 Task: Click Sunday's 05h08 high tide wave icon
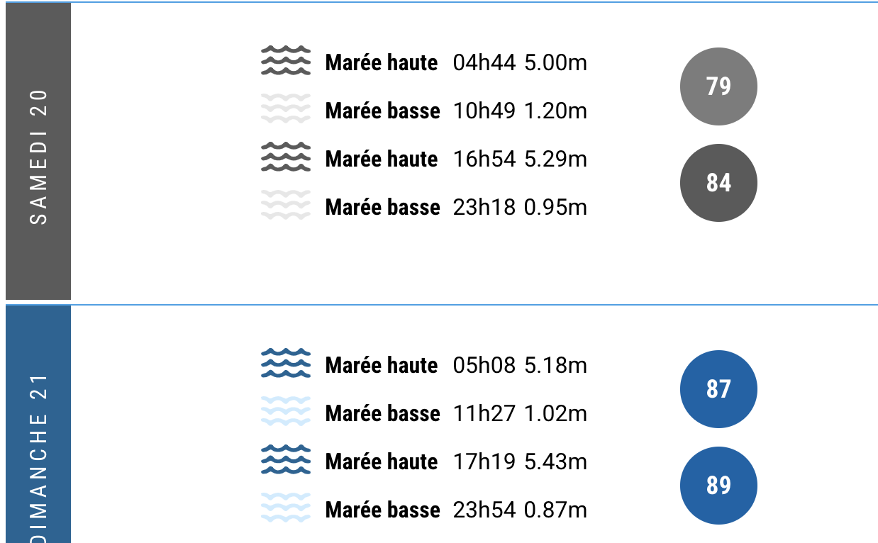[x=286, y=364]
